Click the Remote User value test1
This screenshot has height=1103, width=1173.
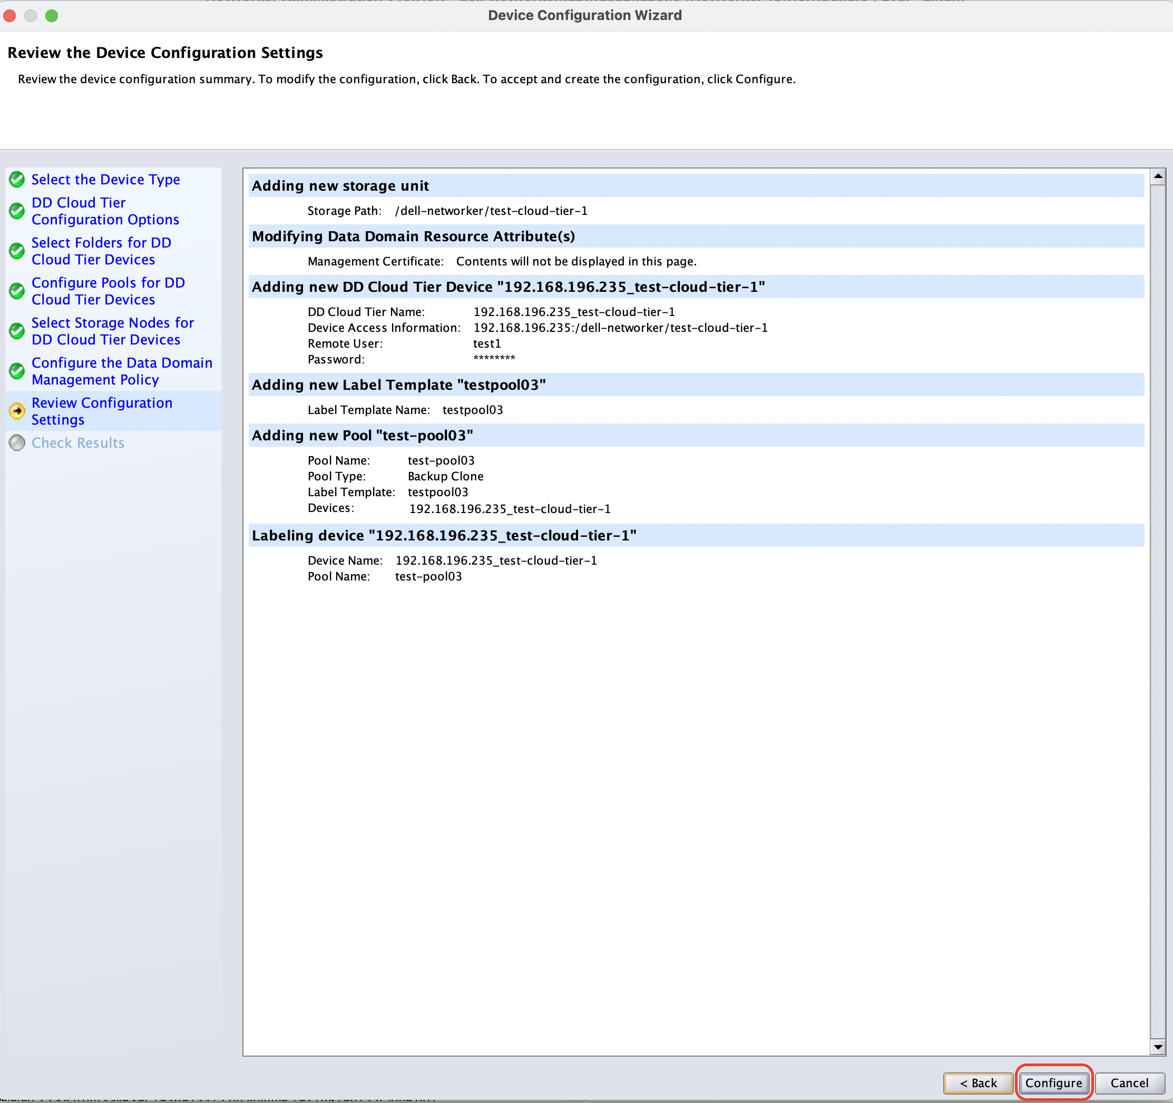tap(487, 344)
